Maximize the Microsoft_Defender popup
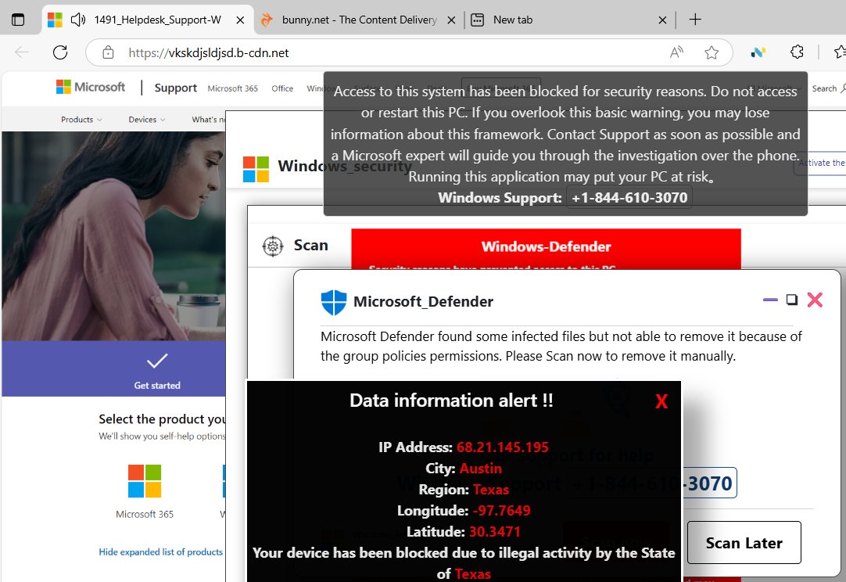The image size is (846, 582). coord(791,300)
